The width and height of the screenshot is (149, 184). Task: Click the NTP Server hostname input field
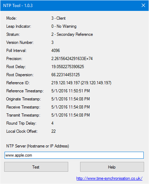[74, 155]
